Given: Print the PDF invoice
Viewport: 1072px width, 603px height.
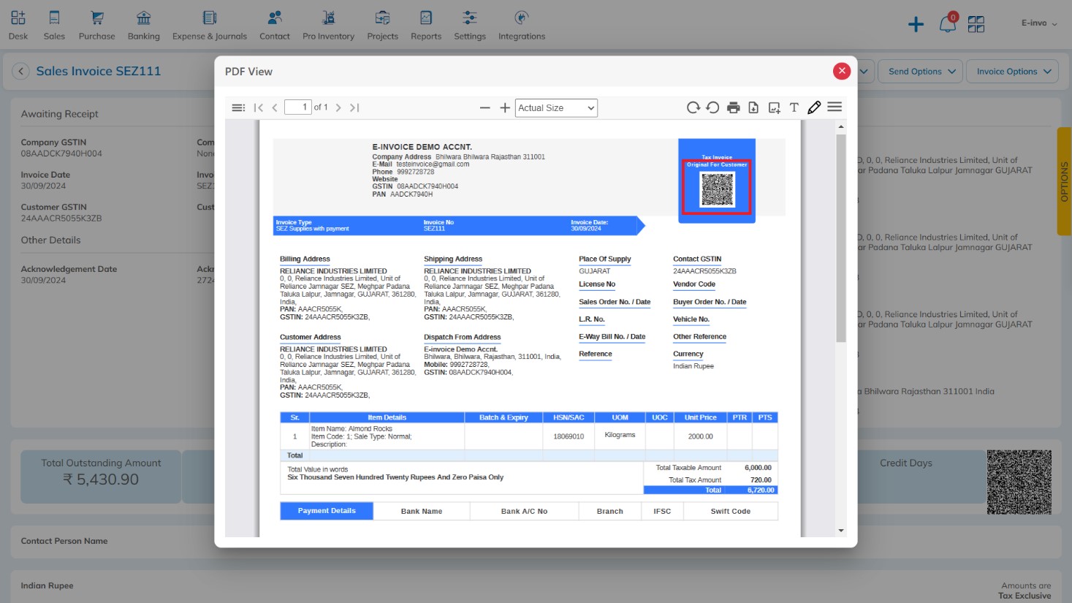Looking at the screenshot, I should click(x=733, y=107).
